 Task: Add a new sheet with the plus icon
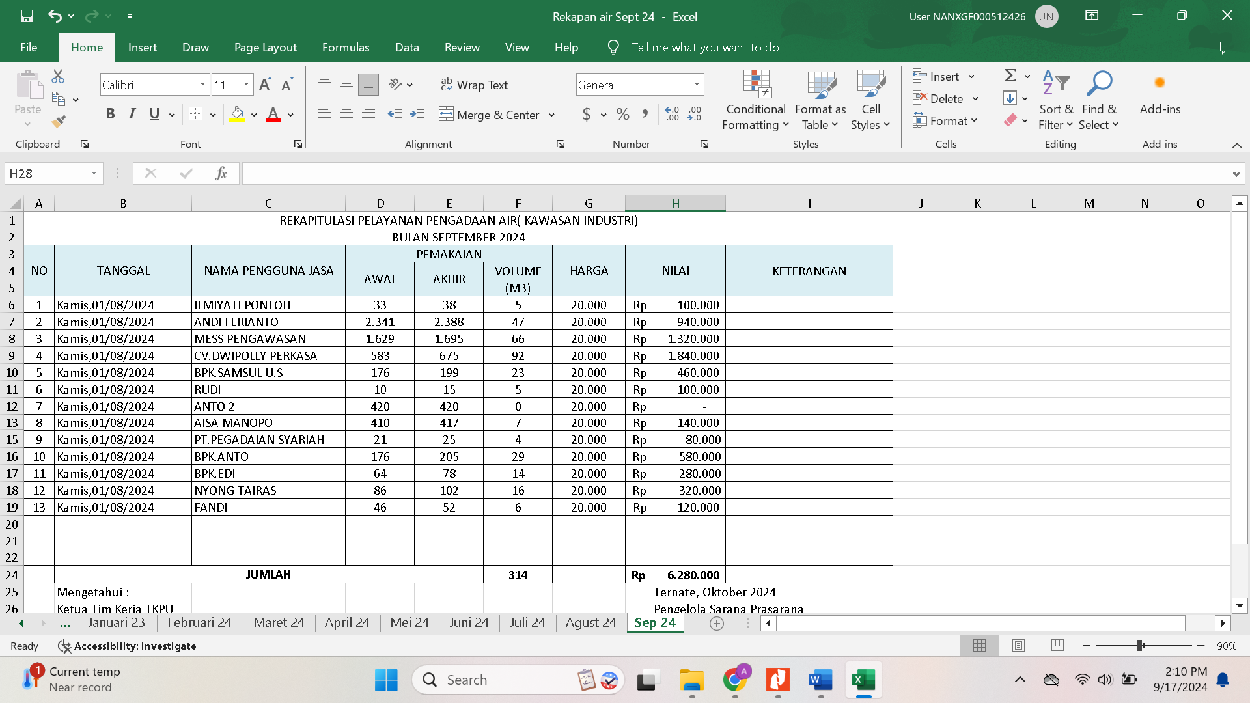coord(717,623)
